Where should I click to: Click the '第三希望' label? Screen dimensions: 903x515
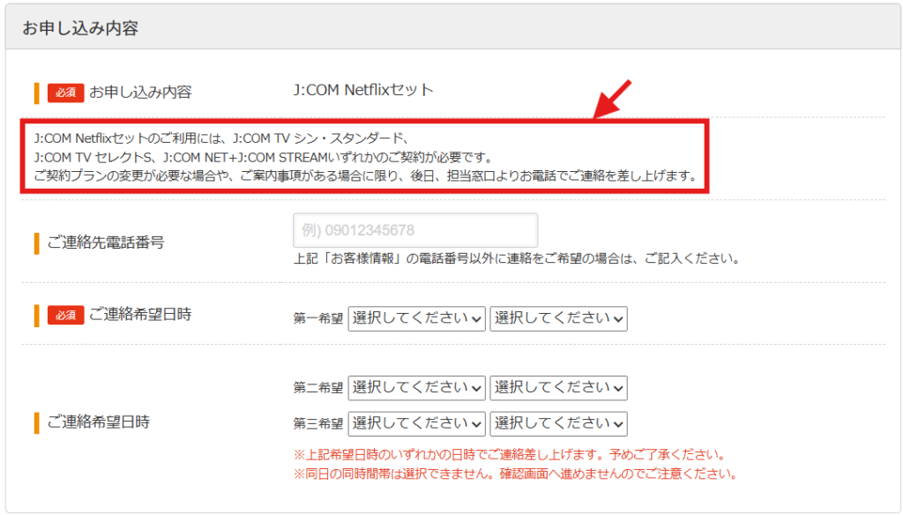point(317,424)
